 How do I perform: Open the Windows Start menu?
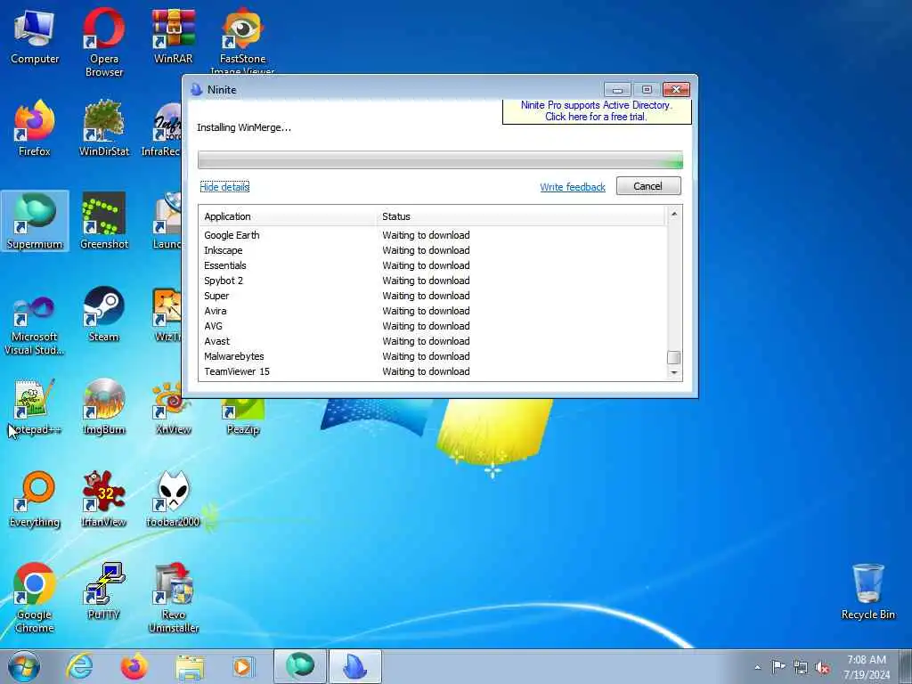pos(24,666)
